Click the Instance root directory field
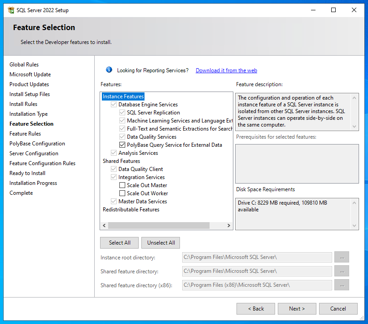This screenshot has height=324, width=368. pos(257,257)
